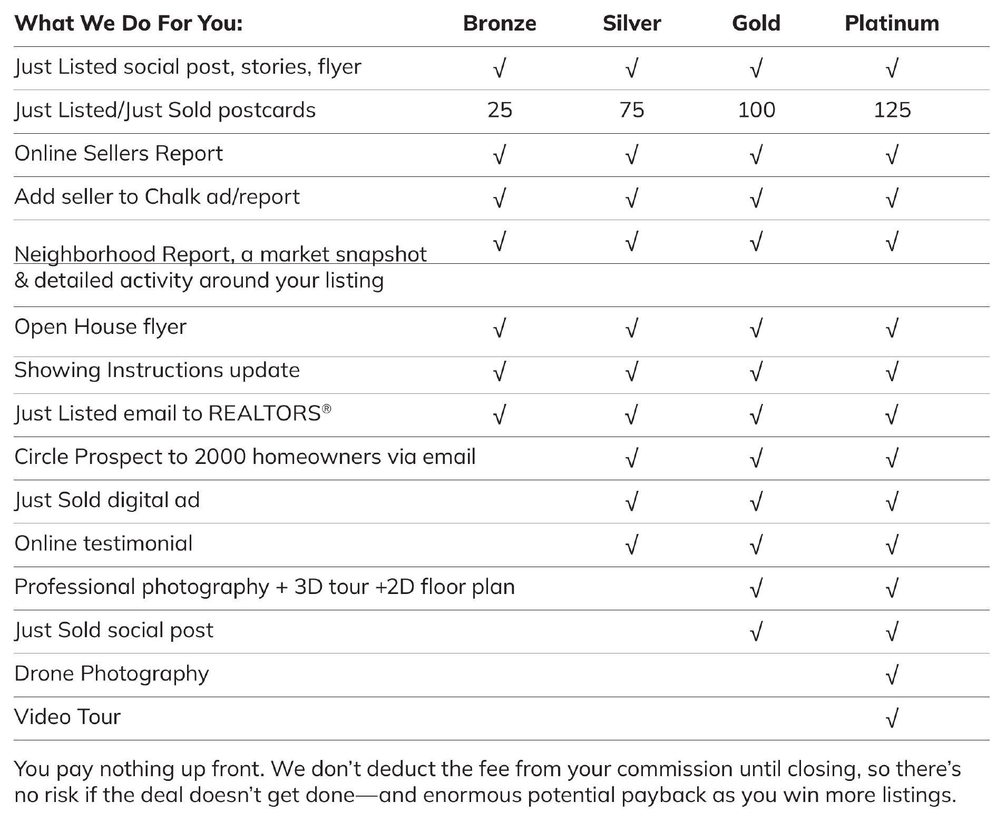
Task: Click the "Add seller to Chalk ad/report" label
Action: click(x=157, y=197)
